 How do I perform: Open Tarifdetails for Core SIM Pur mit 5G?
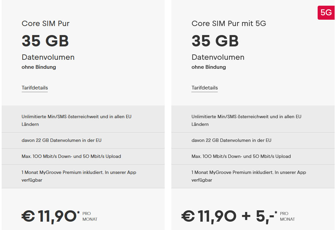pyautogui.click(x=204, y=88)
